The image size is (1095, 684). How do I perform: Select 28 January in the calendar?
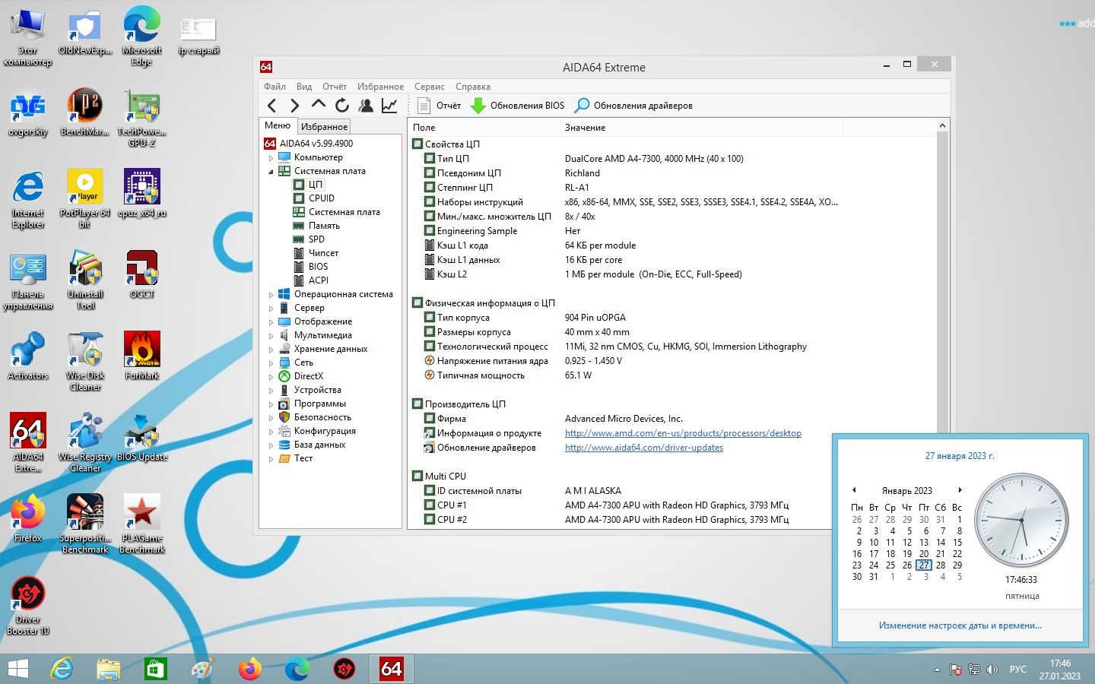941,565
